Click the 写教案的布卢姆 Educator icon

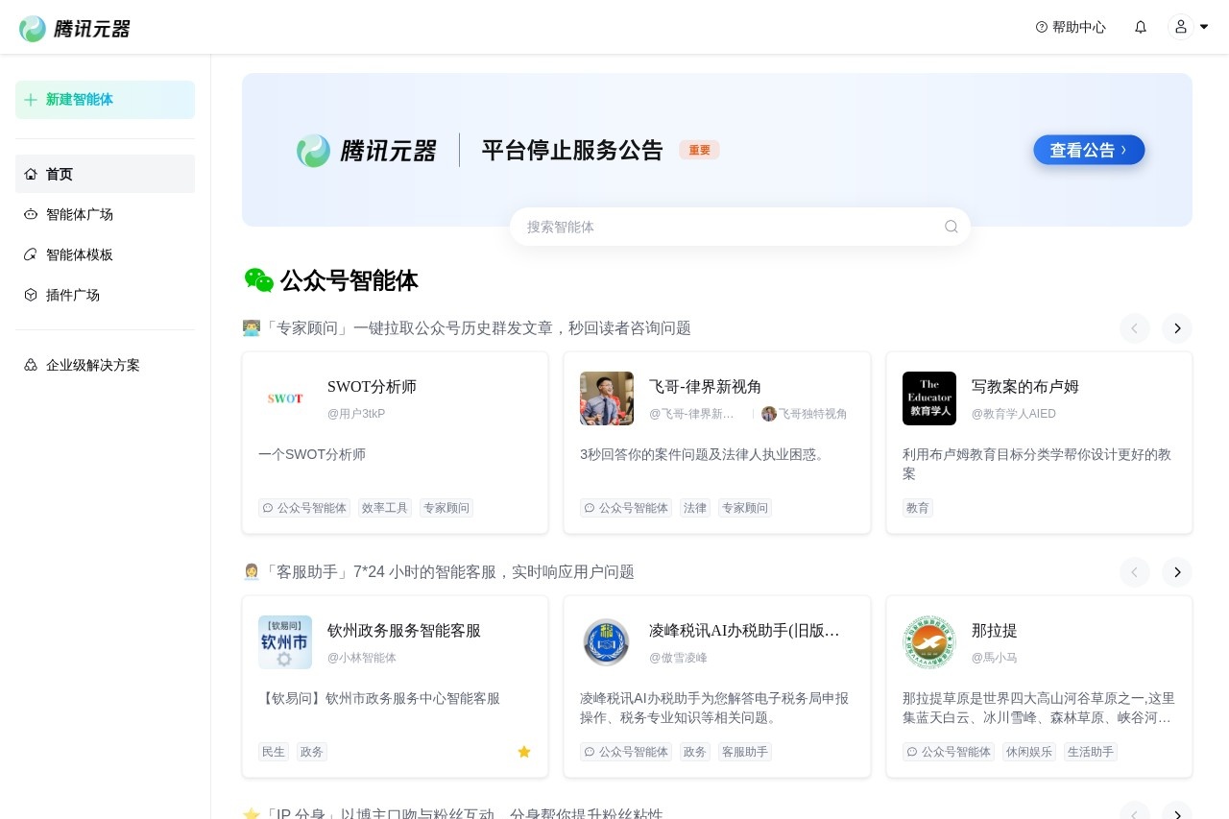click(x=929, y=398)
